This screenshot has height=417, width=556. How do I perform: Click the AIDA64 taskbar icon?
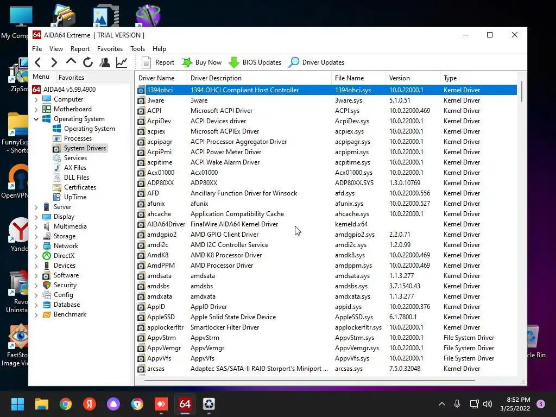[x=185, y=404]
